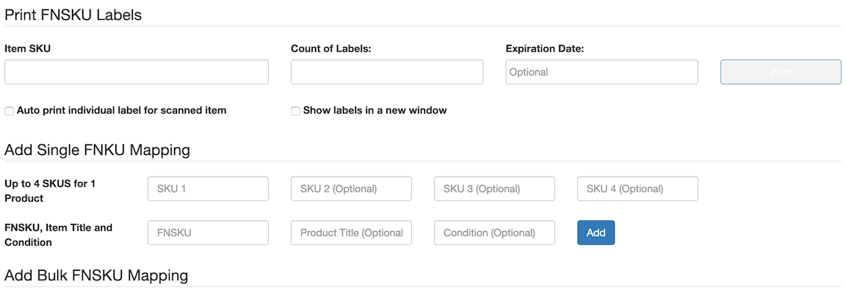Image resolution: width=846 pixels, height=295 pixels.
Task: Focus the Condition (Optional) field
Action: (494, 233)
